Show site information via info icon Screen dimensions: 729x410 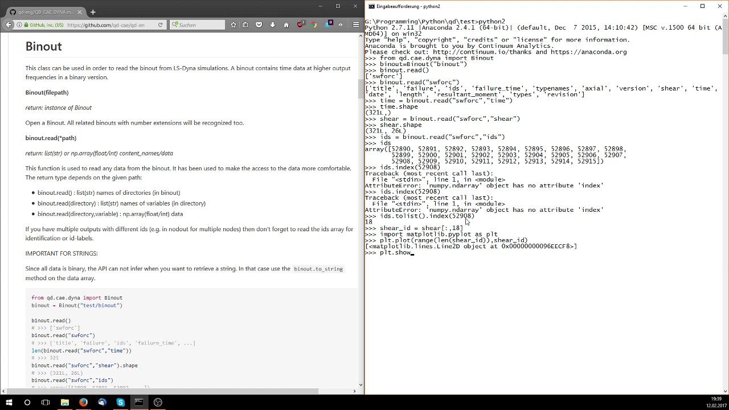[x=19, y=25]
